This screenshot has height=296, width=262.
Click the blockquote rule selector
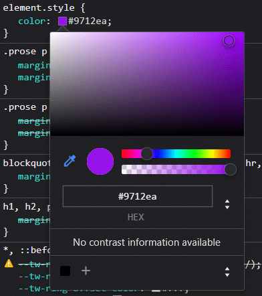pos(26,163)
